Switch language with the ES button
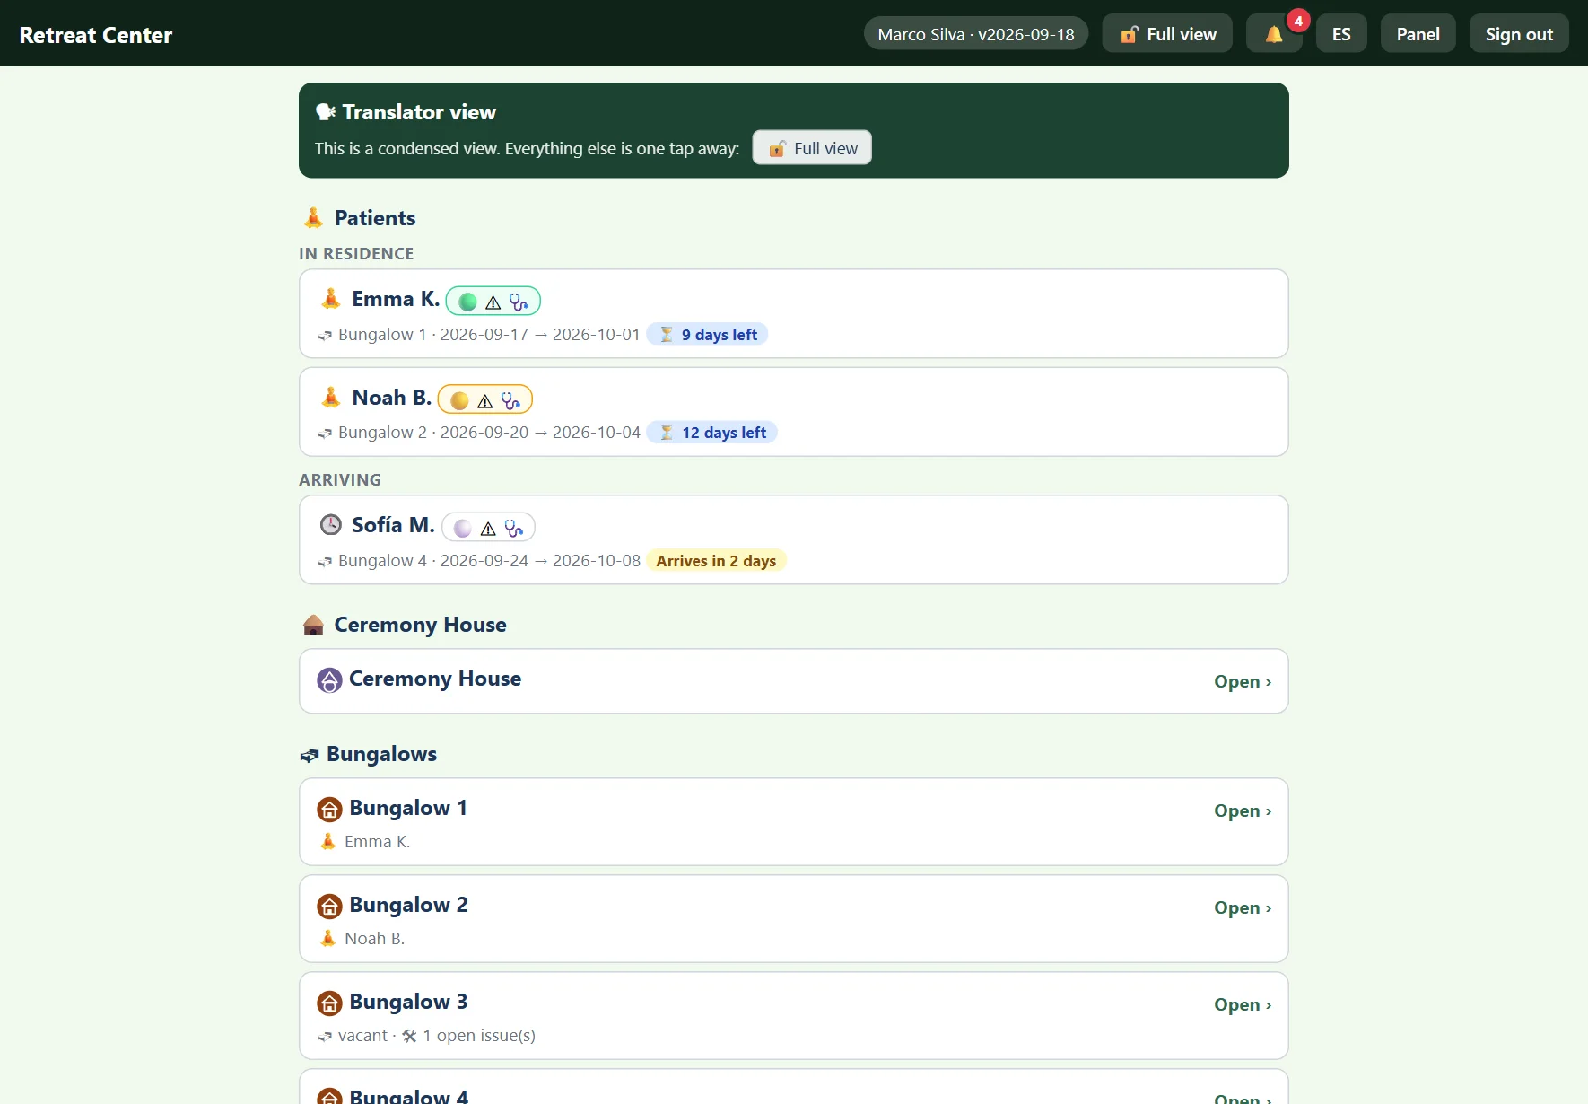The image size is (1588, 1104). pos(1341,34)
